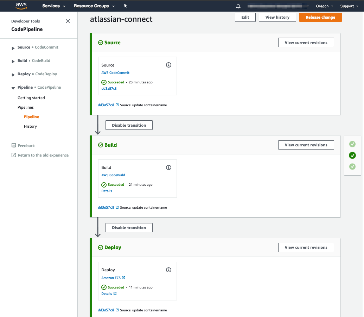This screenshot has height=317, width=364.
Task: Open AWS CodeBuild provider link
Action: point(113,175)
